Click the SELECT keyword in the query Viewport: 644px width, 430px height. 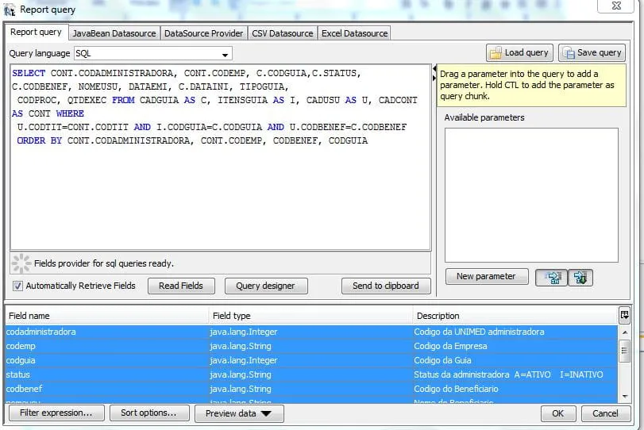pyautogui.click(x=29, y=74)
